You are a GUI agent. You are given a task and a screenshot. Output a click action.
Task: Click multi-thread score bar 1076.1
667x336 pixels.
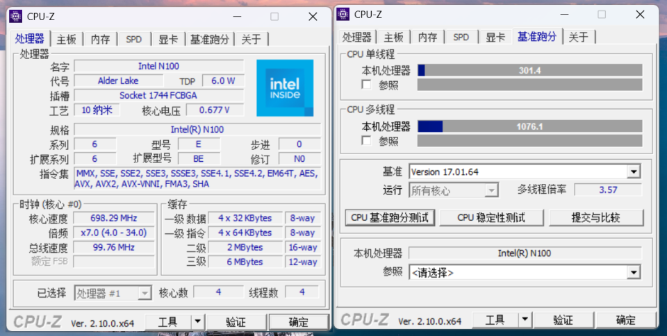529,126
